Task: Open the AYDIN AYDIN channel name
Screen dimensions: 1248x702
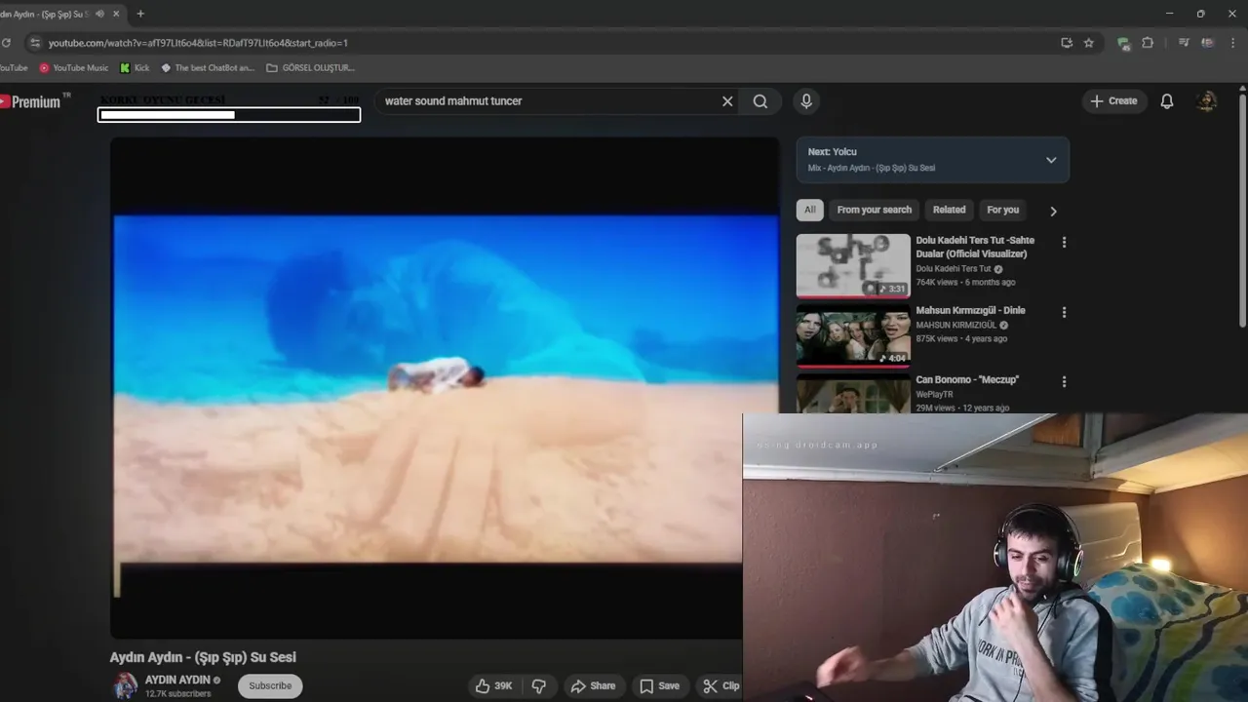Action: (x=177, y=680)
